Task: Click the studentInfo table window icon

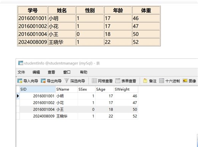Action: [21, 63]
